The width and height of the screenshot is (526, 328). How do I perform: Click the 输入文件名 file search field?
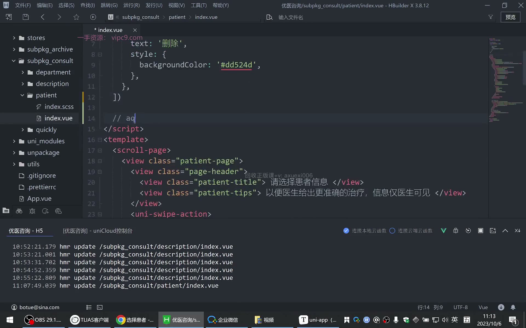coord(381,17)
